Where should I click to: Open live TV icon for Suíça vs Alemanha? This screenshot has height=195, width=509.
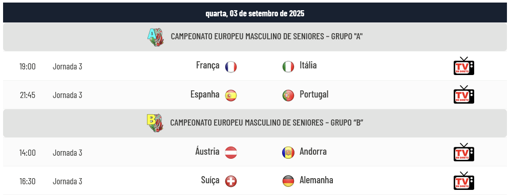(x=463, y=180)
